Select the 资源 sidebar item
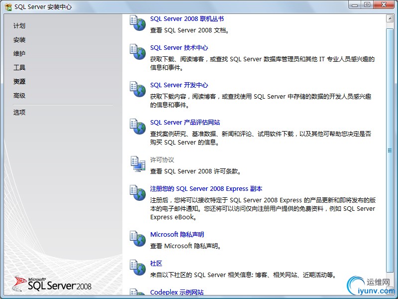Viewport: 398px width, 299px height. (x=19, y=81)
